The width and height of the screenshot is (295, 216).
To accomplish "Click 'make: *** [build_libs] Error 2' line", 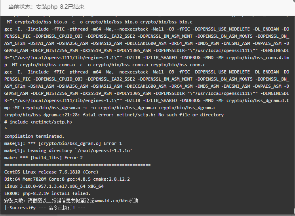I will point(44,158).
